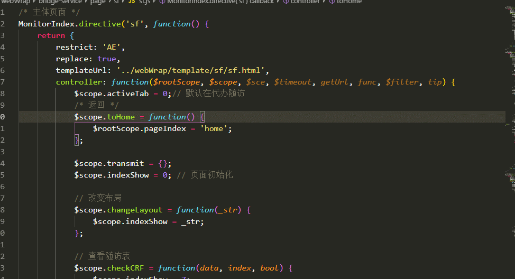Click the templateUrl property name
This screenshot has width=515, height=279.
tap(81, 71)
